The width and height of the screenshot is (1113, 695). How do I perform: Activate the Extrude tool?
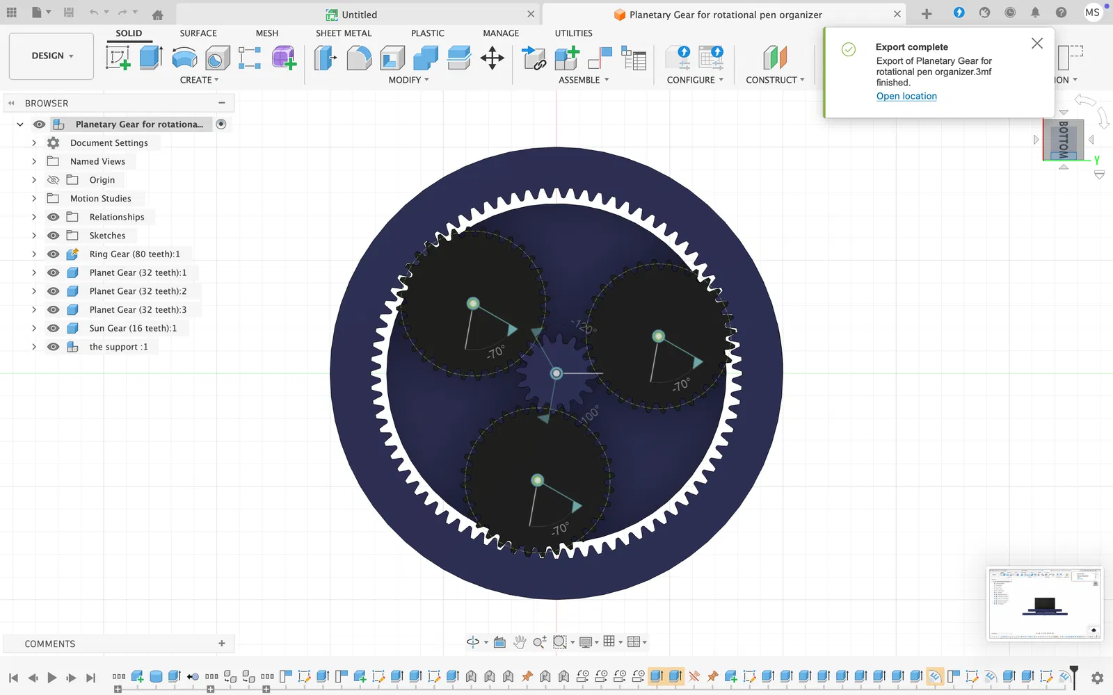[x=151, y=58]
